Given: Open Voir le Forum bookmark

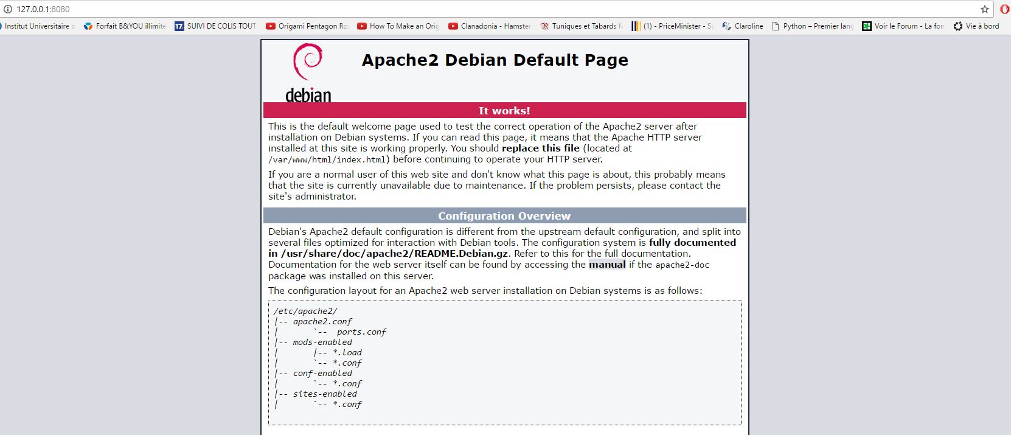Looking at the screenshot, I should pos(903,26).
